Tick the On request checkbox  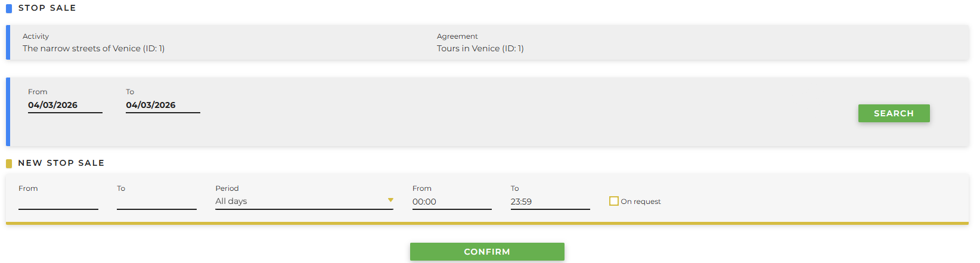(613, 201)
